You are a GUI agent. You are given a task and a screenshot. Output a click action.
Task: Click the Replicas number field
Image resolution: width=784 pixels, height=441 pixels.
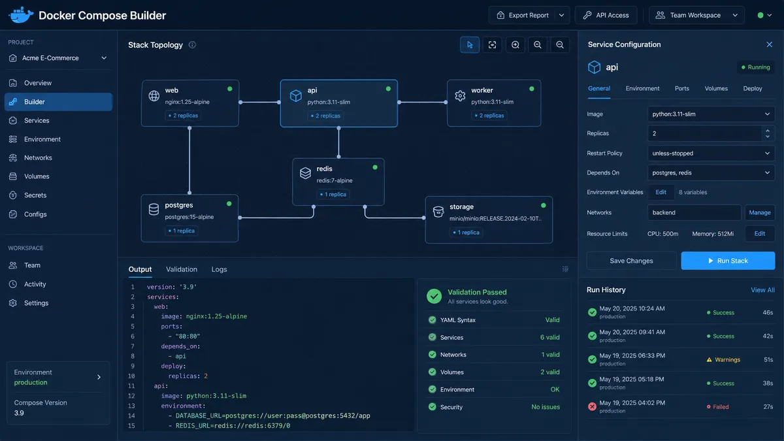(705, 133)
